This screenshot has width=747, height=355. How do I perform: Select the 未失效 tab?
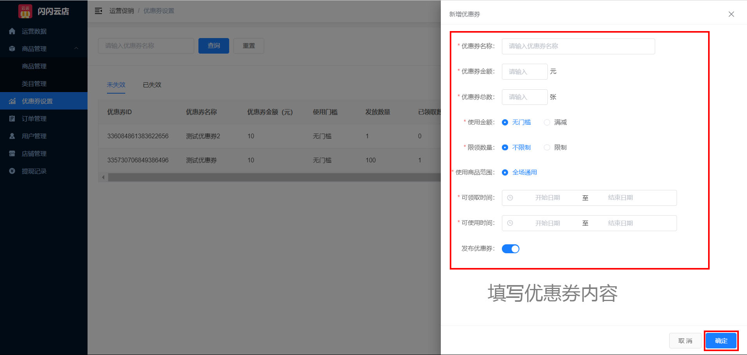pos(116,85)
